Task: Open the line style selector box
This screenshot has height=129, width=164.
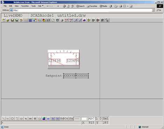Action: click(x=77, y=119)
